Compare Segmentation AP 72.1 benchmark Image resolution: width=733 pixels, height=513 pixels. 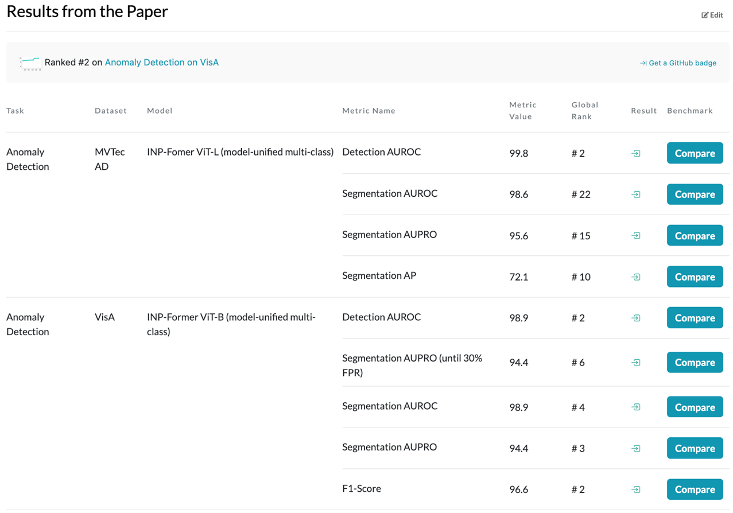click(695, 277)
